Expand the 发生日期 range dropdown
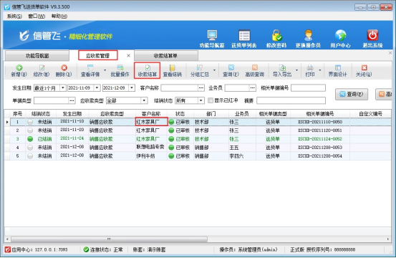The width and height of the screenshot is (396, 258). click(63, 87)
